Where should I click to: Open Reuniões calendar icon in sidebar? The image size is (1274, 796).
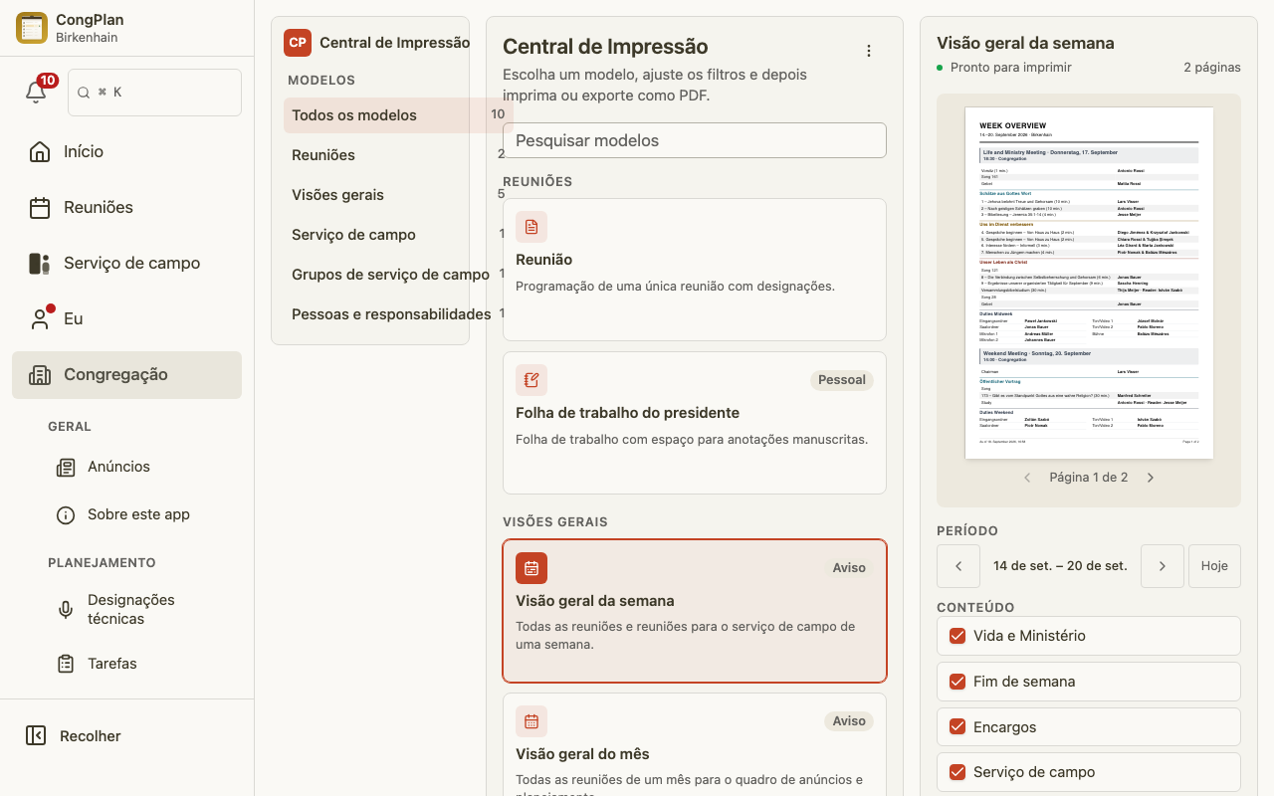coord(40,207)
